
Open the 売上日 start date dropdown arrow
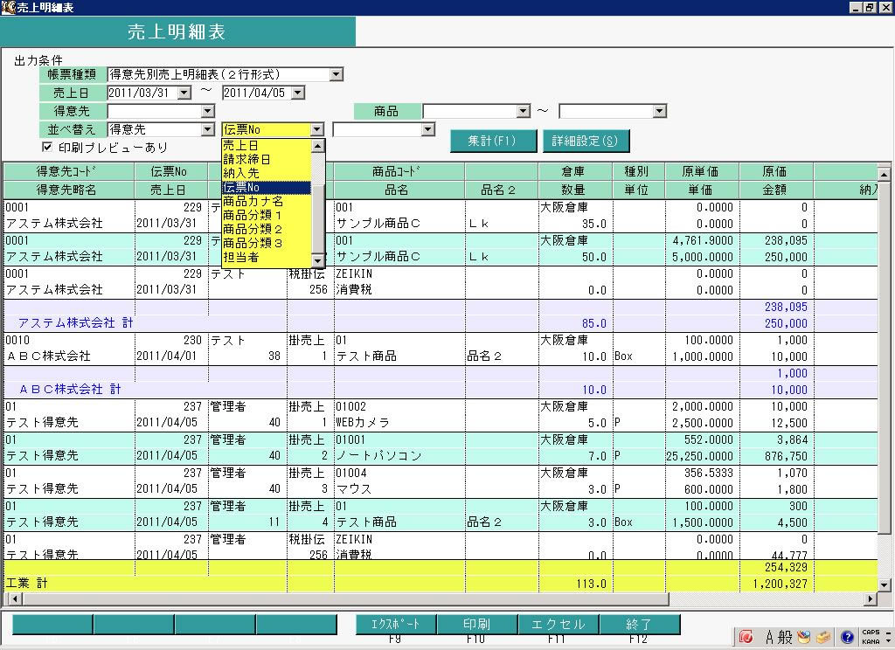184,93
